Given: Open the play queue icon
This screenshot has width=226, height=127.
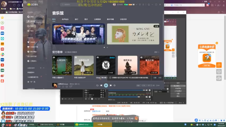Looking at the screenshot, I should point(158,86).
